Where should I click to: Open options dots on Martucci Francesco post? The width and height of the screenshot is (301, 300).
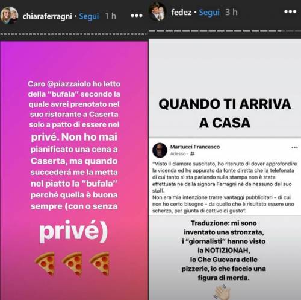click(294, 147)
